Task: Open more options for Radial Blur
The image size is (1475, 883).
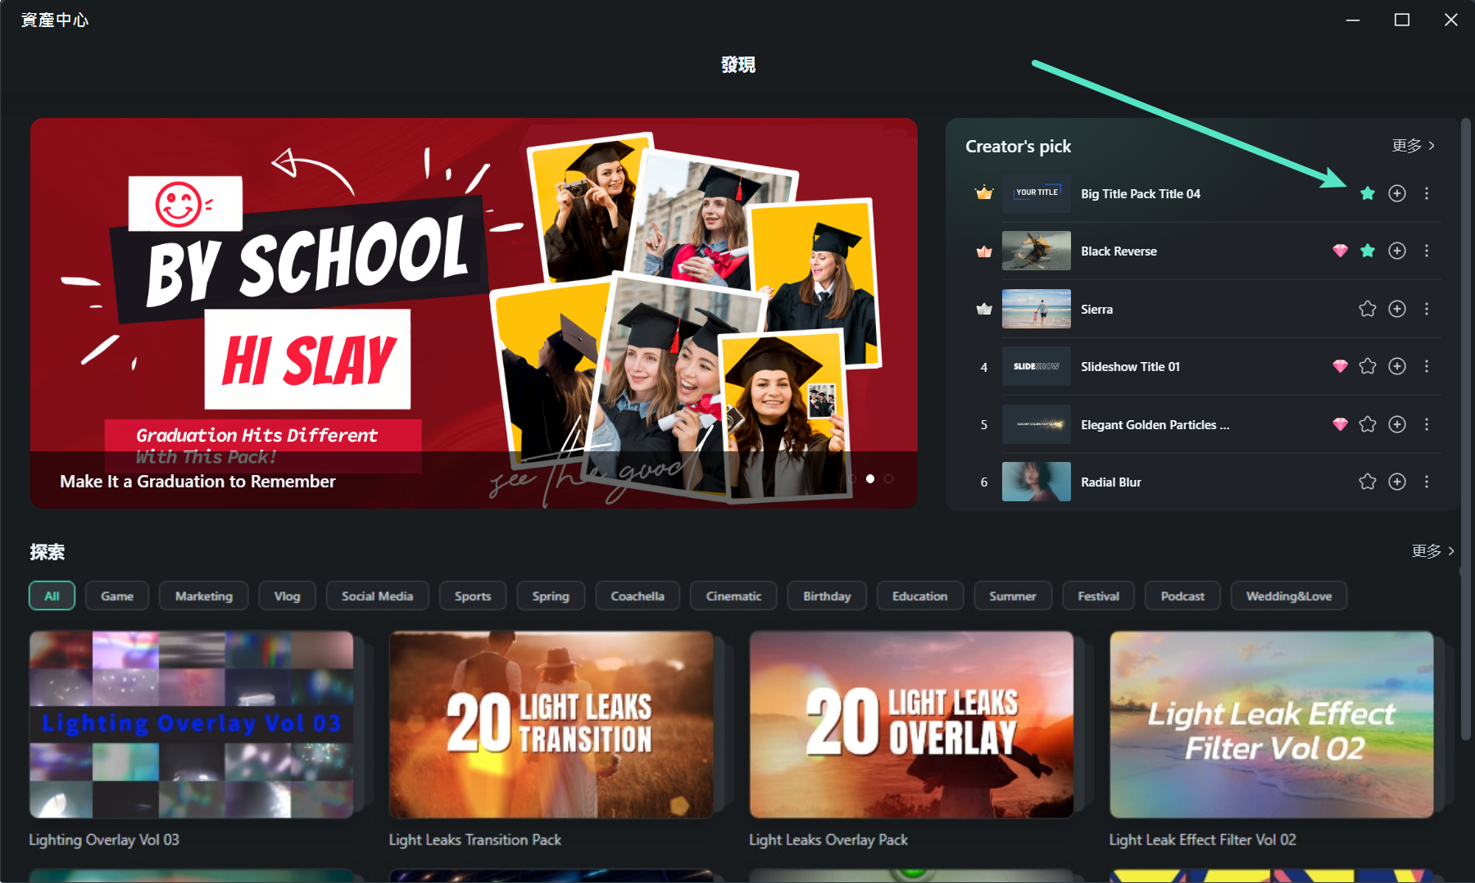Action: click(x=1427, y=482)
